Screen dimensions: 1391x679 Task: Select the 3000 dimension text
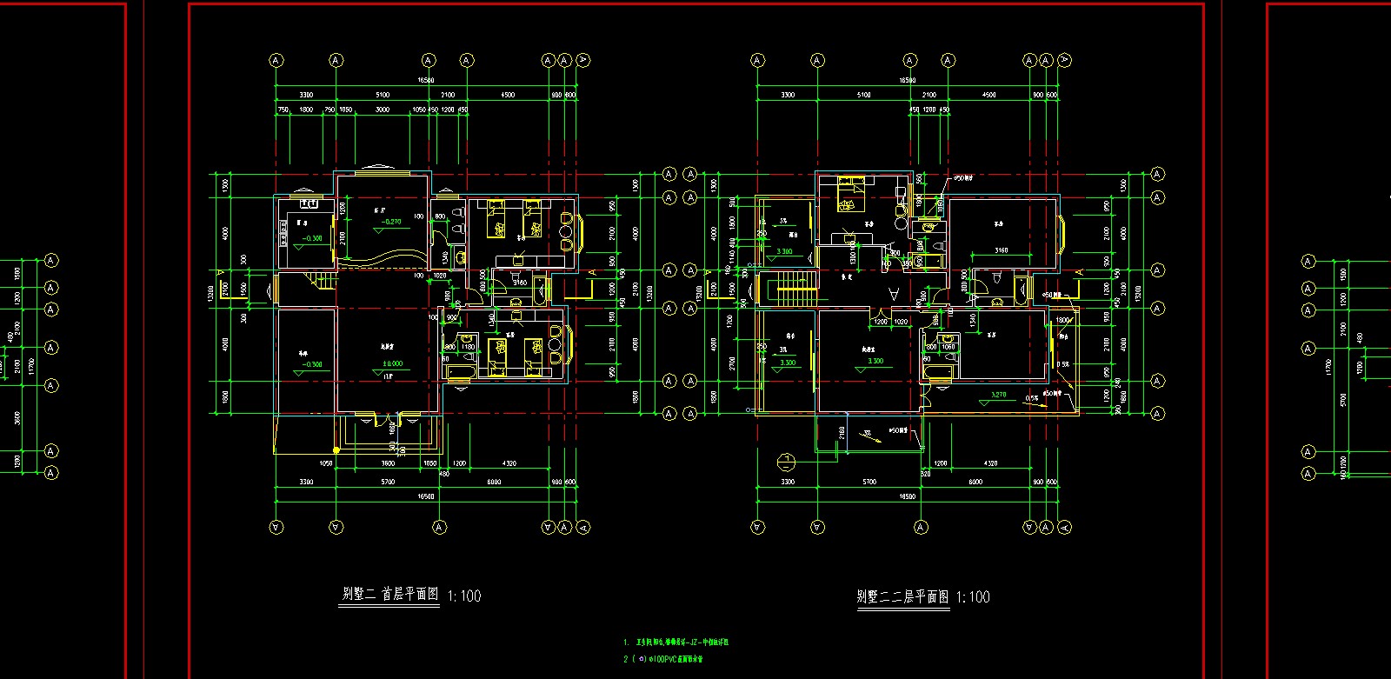click(383, 110)
